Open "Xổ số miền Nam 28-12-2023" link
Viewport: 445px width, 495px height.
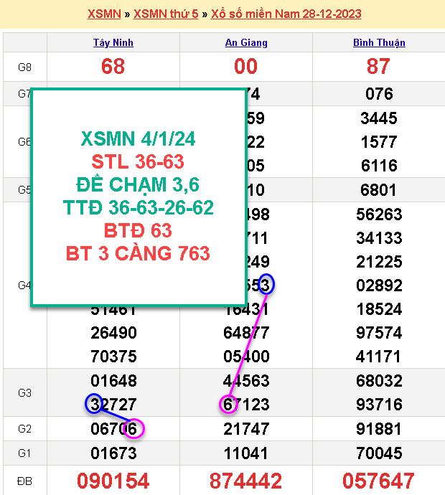click(x=286, y=14)
